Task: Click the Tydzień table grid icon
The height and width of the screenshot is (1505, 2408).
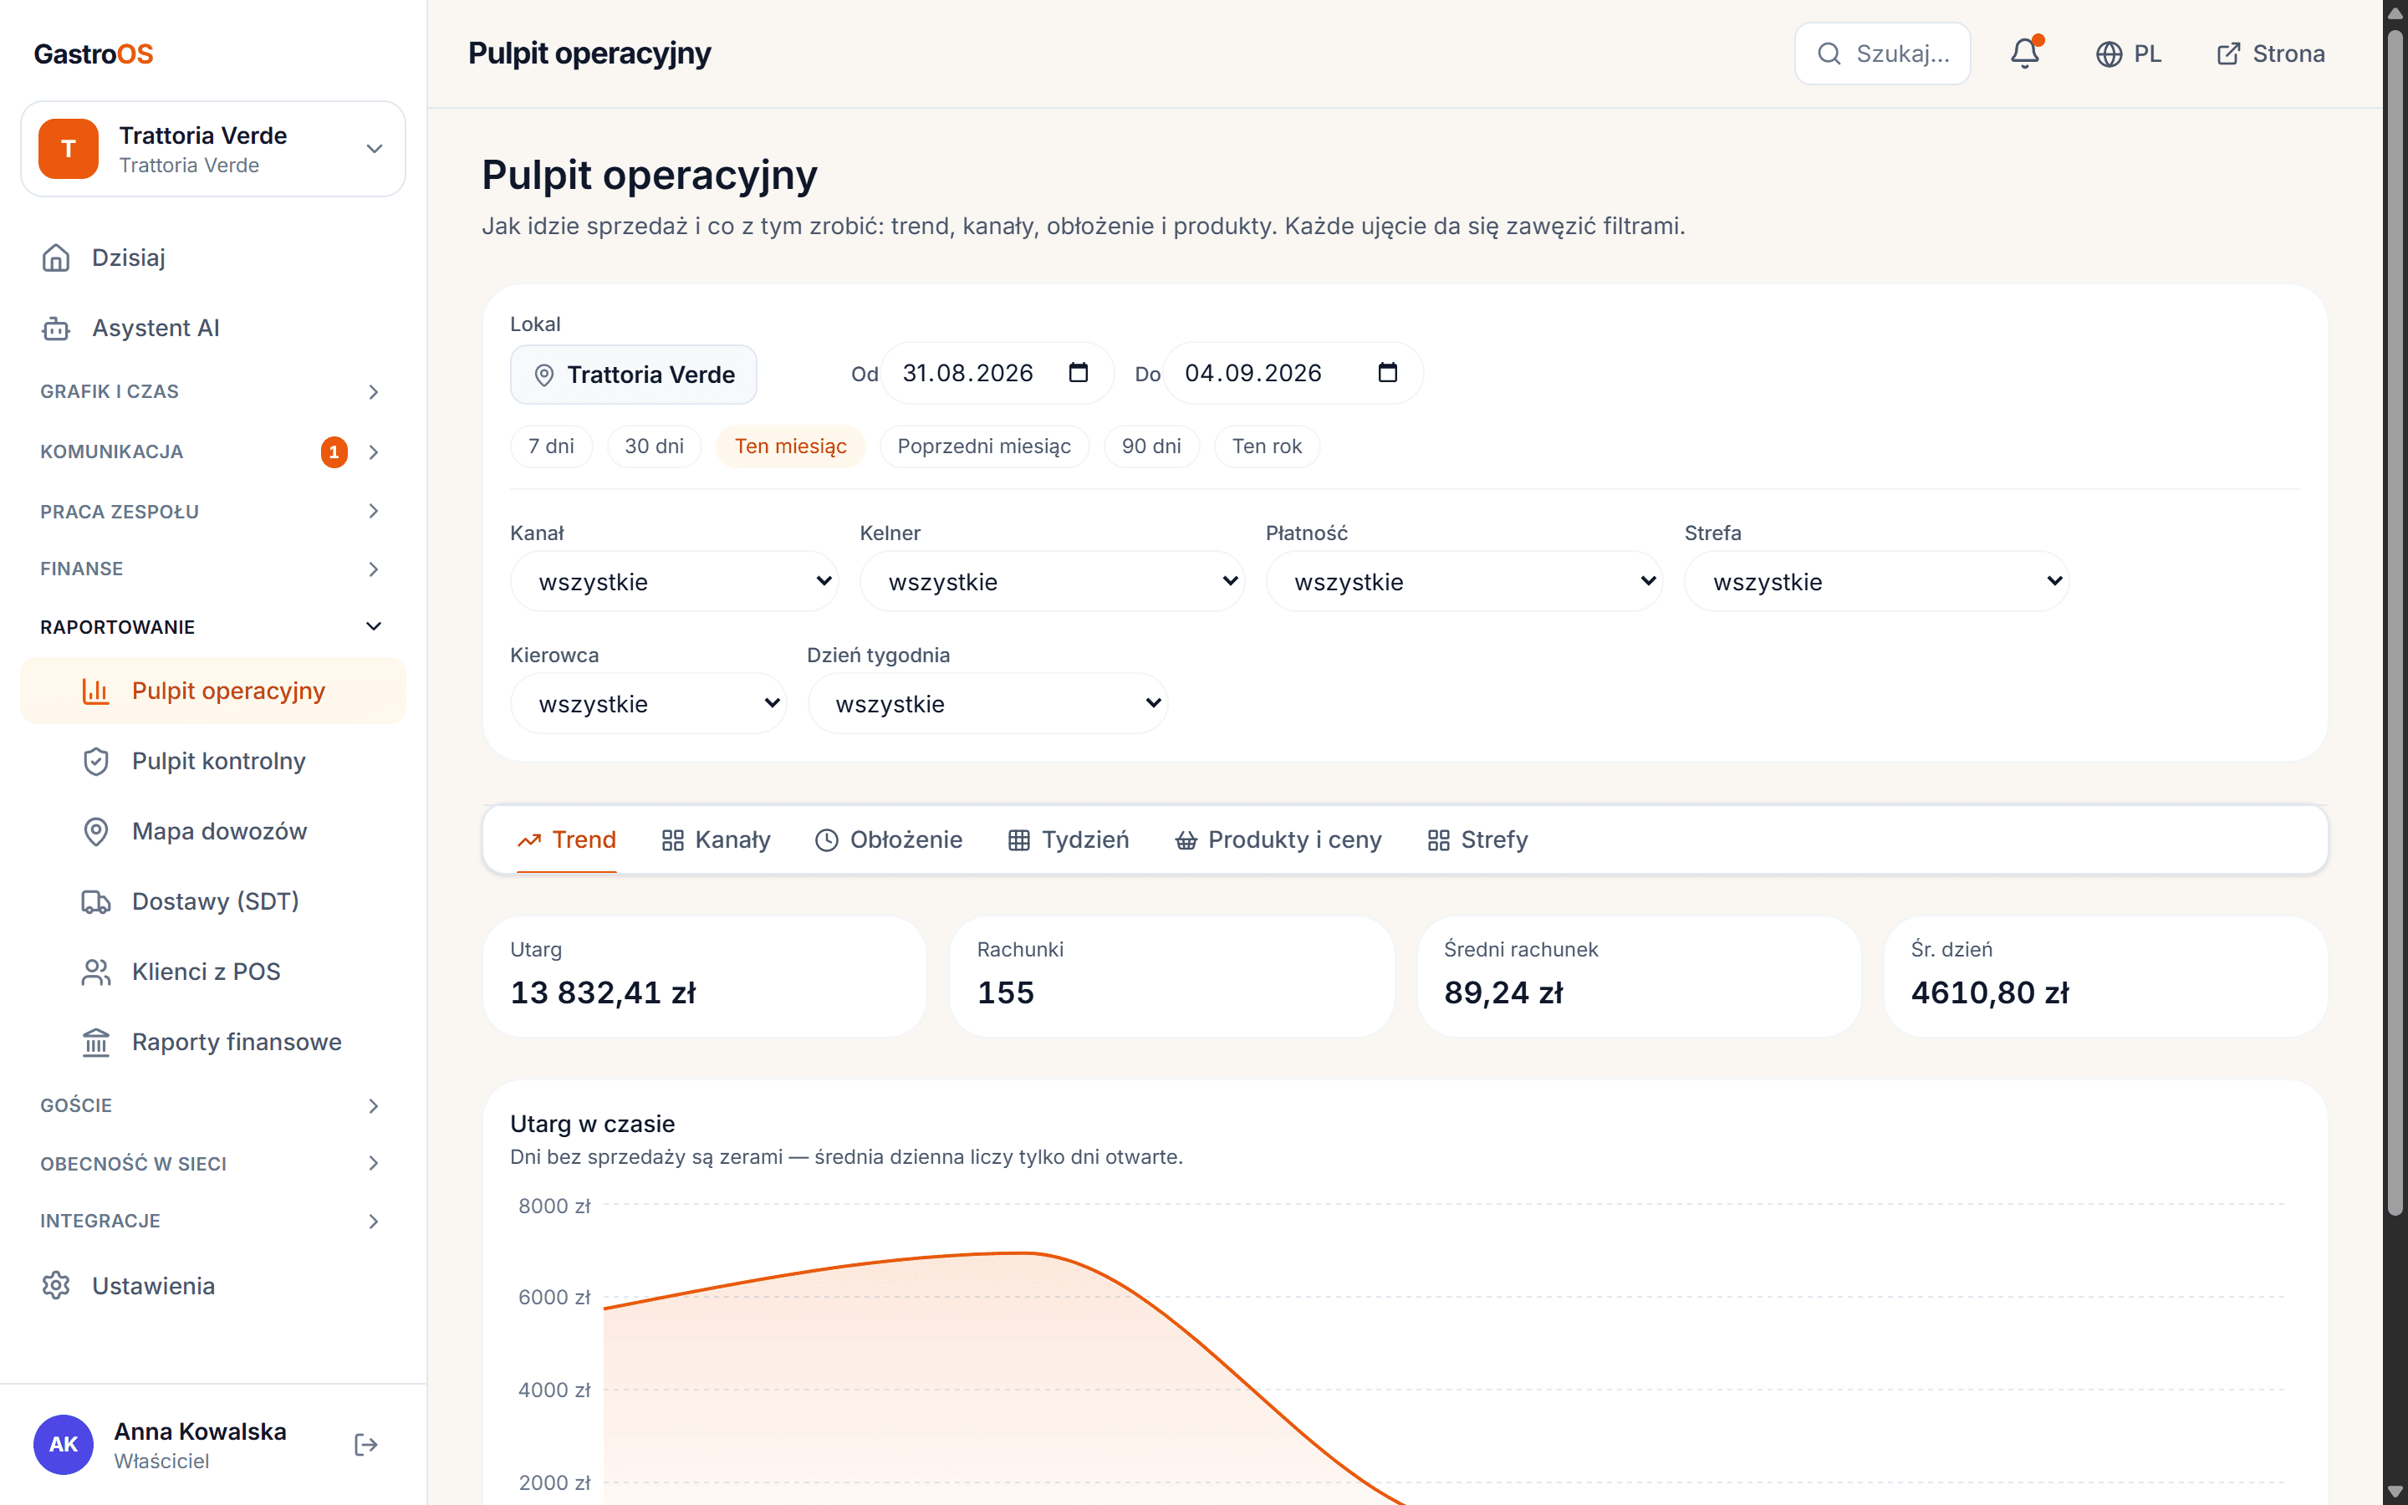Action: coord(1019,840)
